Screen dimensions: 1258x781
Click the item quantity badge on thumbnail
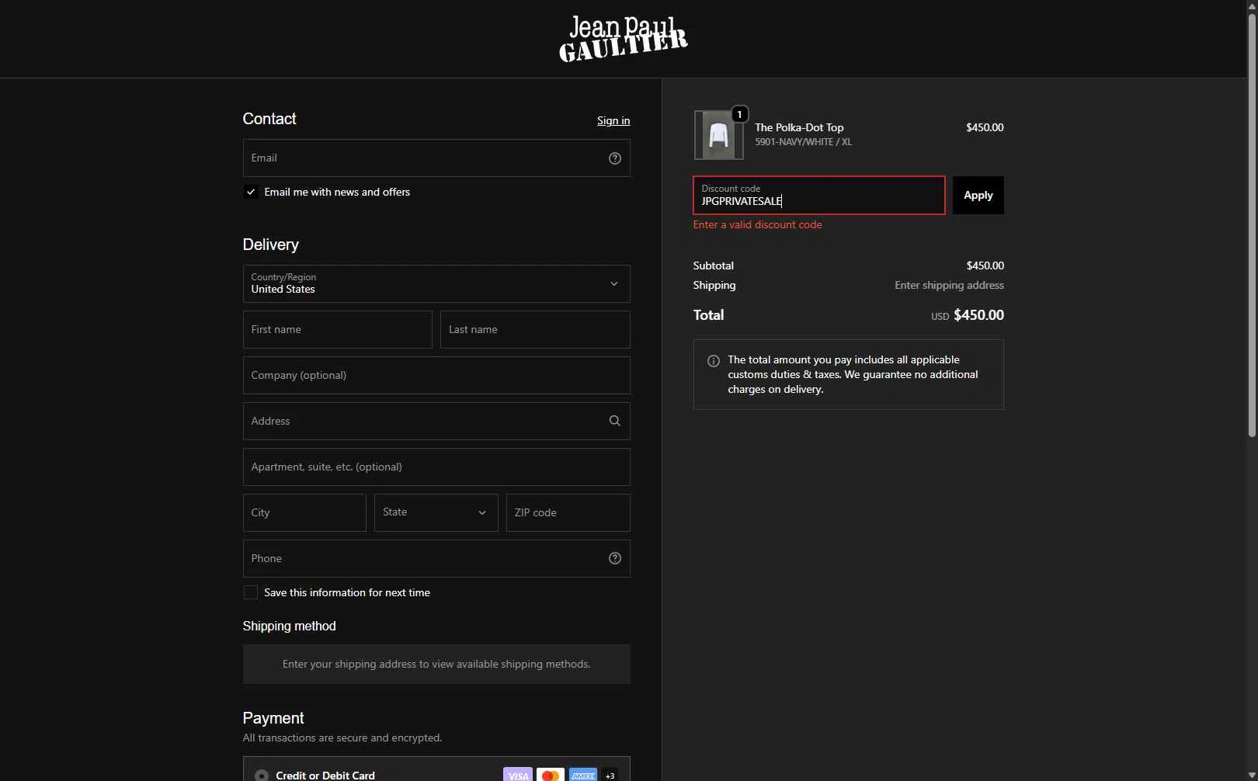tap(739, 114)
